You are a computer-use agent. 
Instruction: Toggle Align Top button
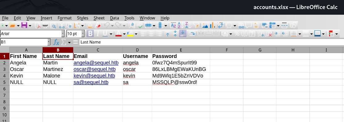pos(168,33)
